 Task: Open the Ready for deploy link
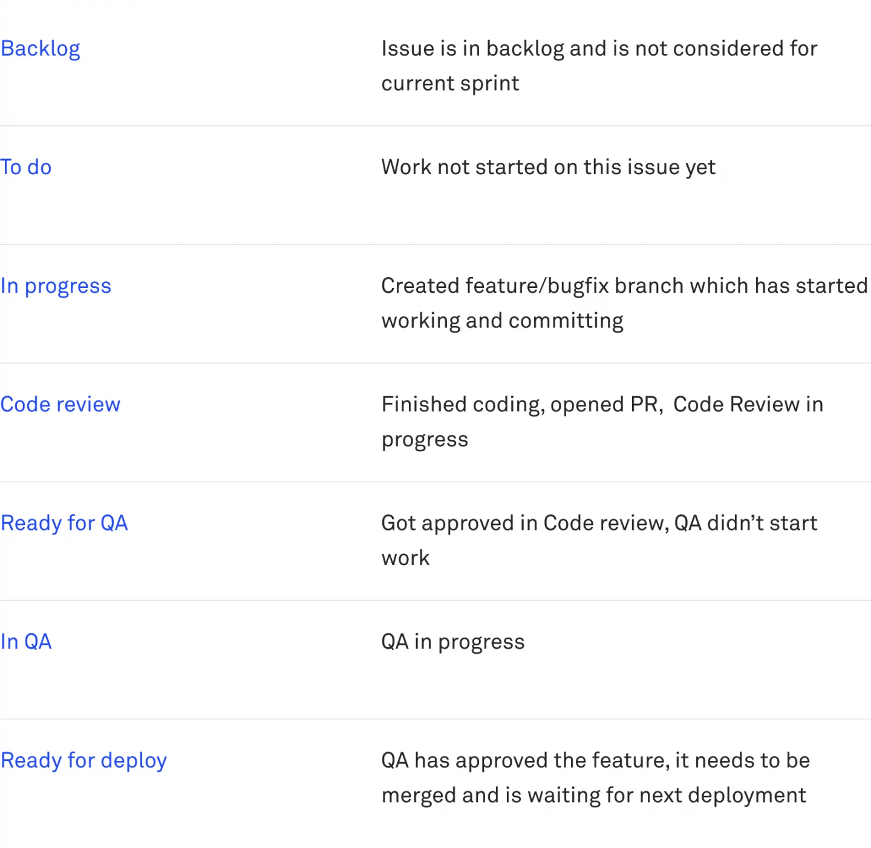tap(83, 761)
